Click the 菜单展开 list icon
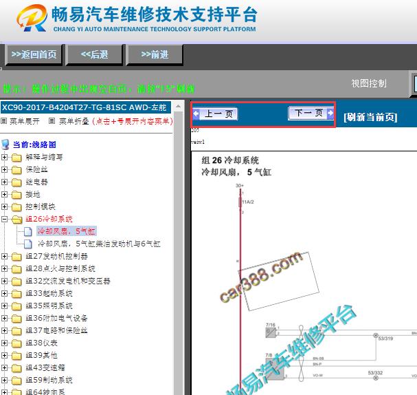Screen dimensions: 417x395 click(3, 121)
